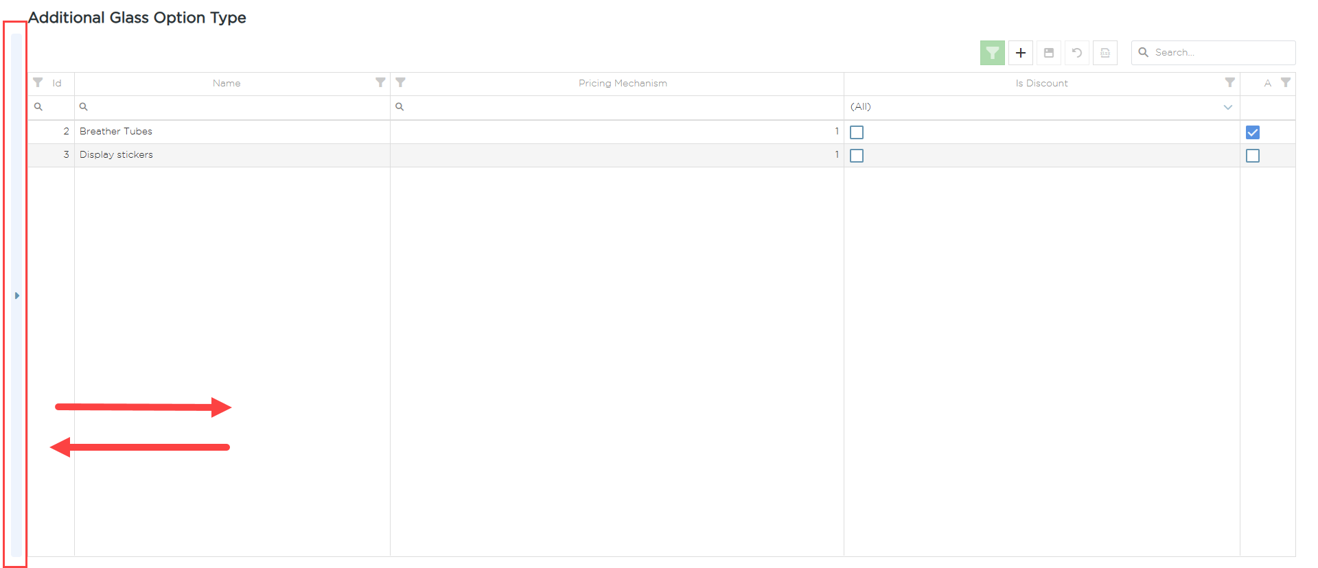Open Is Discount column header filter funnel

click(x=1230, y=82)
